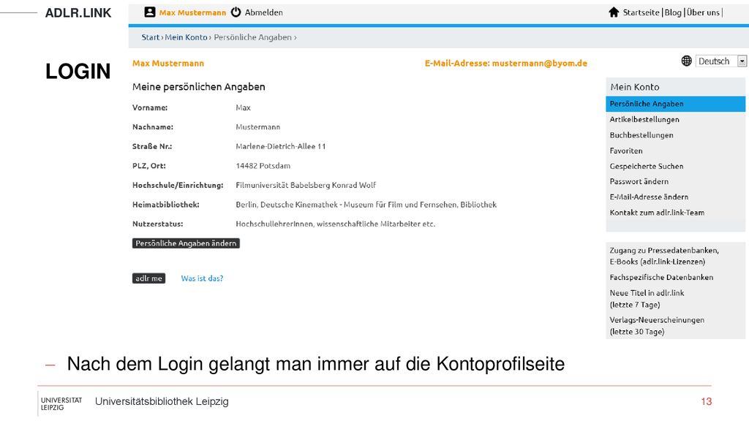Click the Persönliche Angaben breadcrumb

[252, 37]
